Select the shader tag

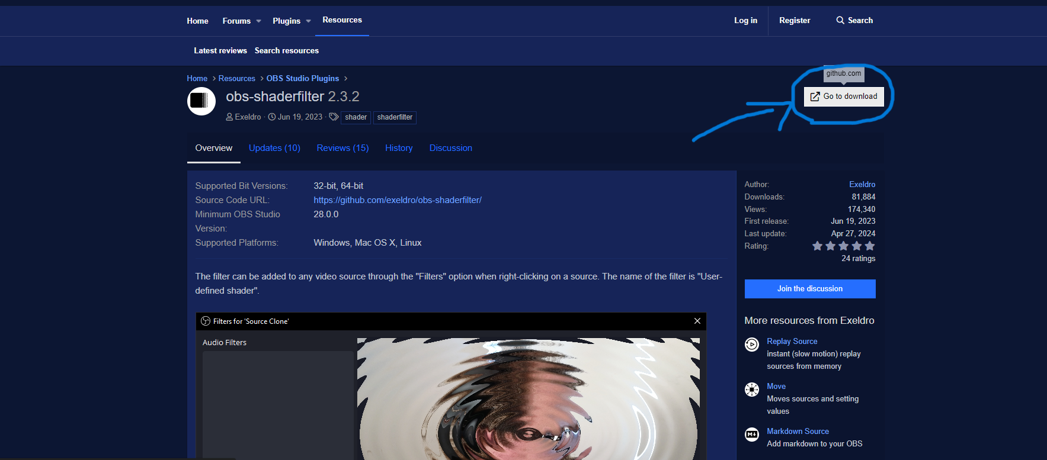click(x=356, y=117)
